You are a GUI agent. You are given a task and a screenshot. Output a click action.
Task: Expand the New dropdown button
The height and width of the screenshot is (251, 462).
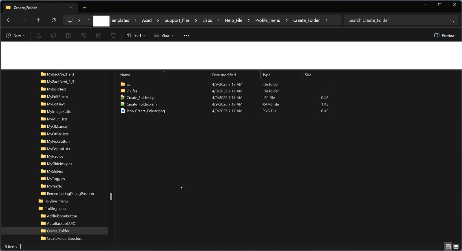point(15,35)
